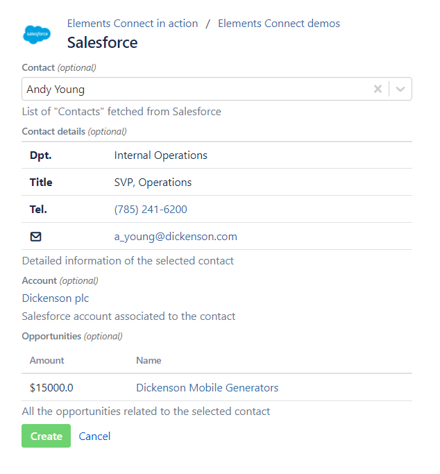Click the Salesforce page heading

click(102, 42)
